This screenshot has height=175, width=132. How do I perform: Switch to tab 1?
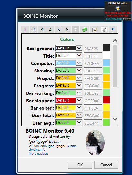pos(25,30)
